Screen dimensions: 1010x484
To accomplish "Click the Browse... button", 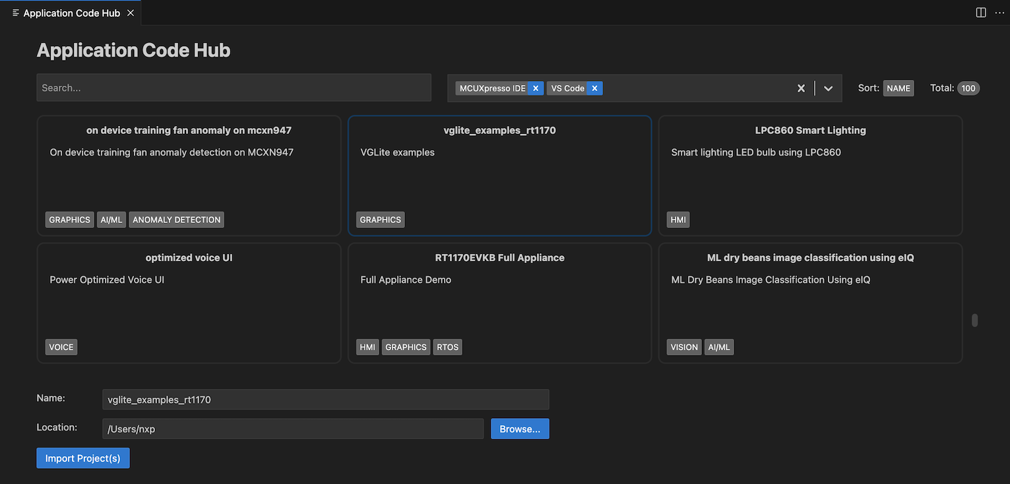I will 520,429.
